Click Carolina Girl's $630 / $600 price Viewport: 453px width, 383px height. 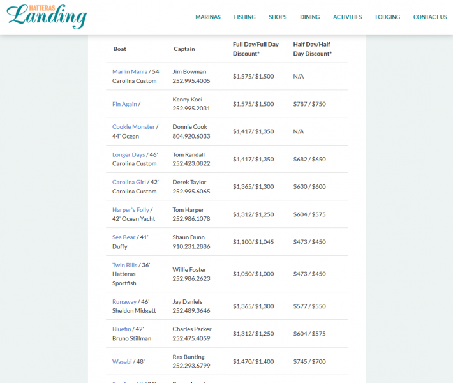click(x=309, y=187)
